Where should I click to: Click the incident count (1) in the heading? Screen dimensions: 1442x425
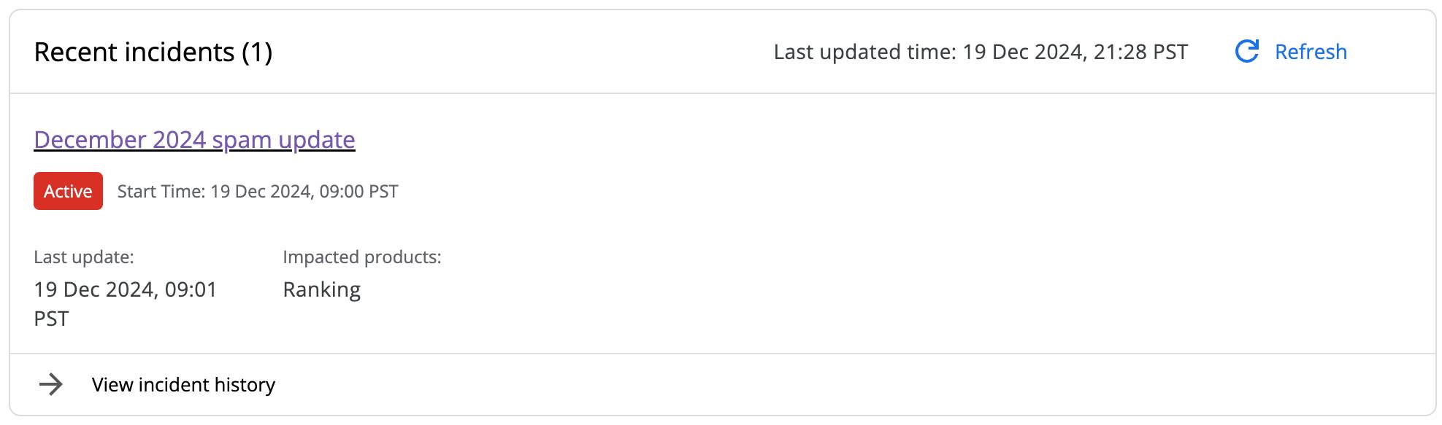(x=257, y=52)
